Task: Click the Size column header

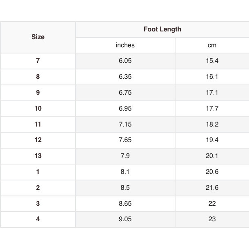Action: point(38,37)
